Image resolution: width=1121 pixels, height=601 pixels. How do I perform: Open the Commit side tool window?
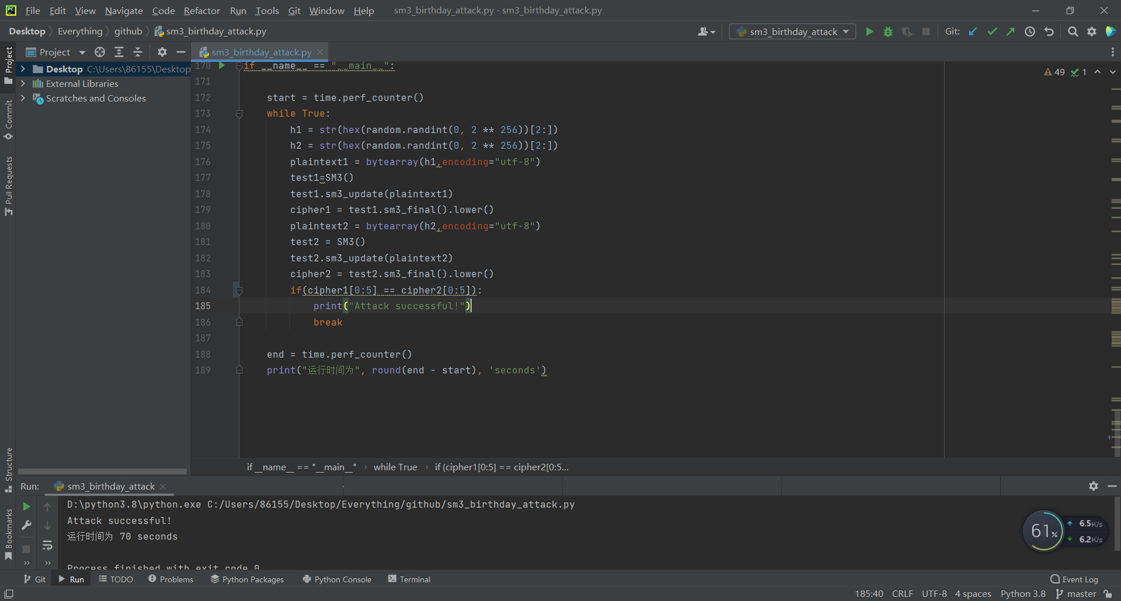pyautogui.click(x=8, y=120)
